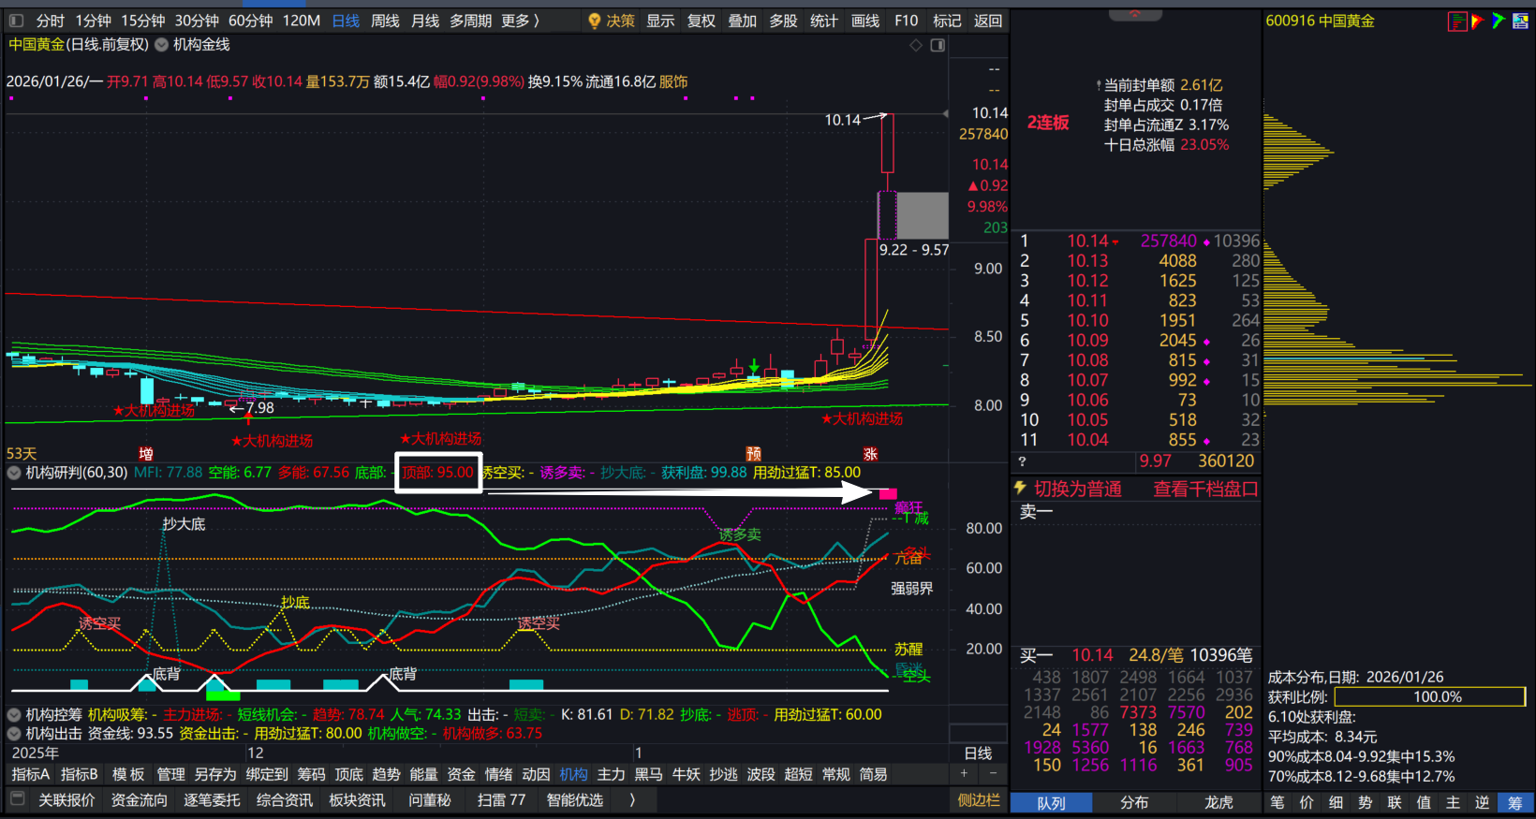Viewport: 1536px width, 819px height.
Task: Click the lightning icon beside 切换为普通
Action: coord(1021,489)
